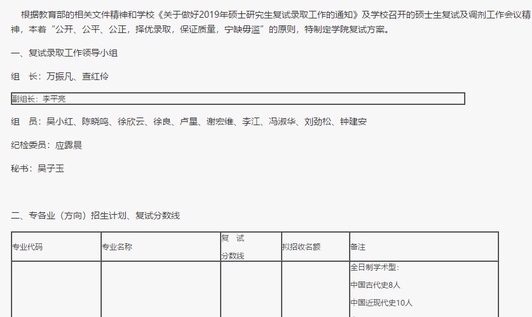Click the 专业名称 table header cell
Screen dimensions: 532x317
(x=117, y=246)
